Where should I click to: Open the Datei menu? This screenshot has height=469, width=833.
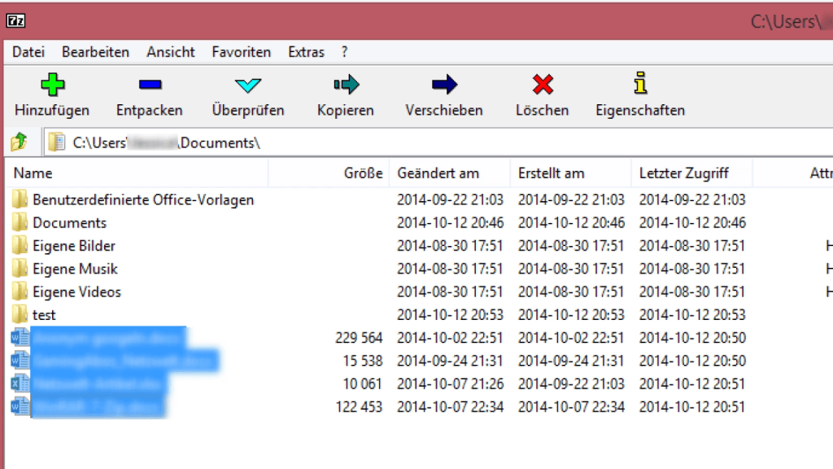point(28,51)
